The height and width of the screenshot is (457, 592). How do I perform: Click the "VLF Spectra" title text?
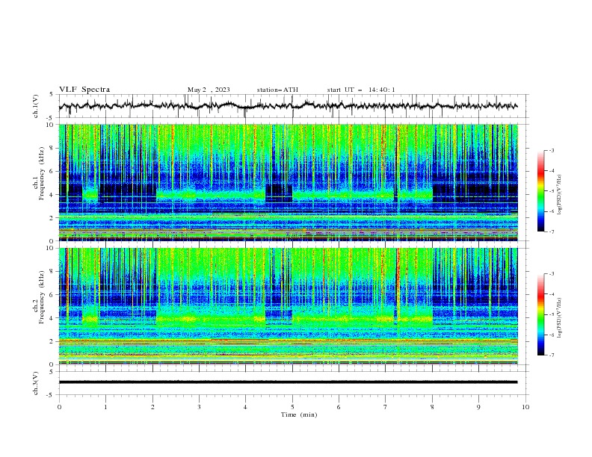click(84, 90)
